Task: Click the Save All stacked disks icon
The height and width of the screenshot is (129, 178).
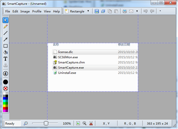Action: 103,11
